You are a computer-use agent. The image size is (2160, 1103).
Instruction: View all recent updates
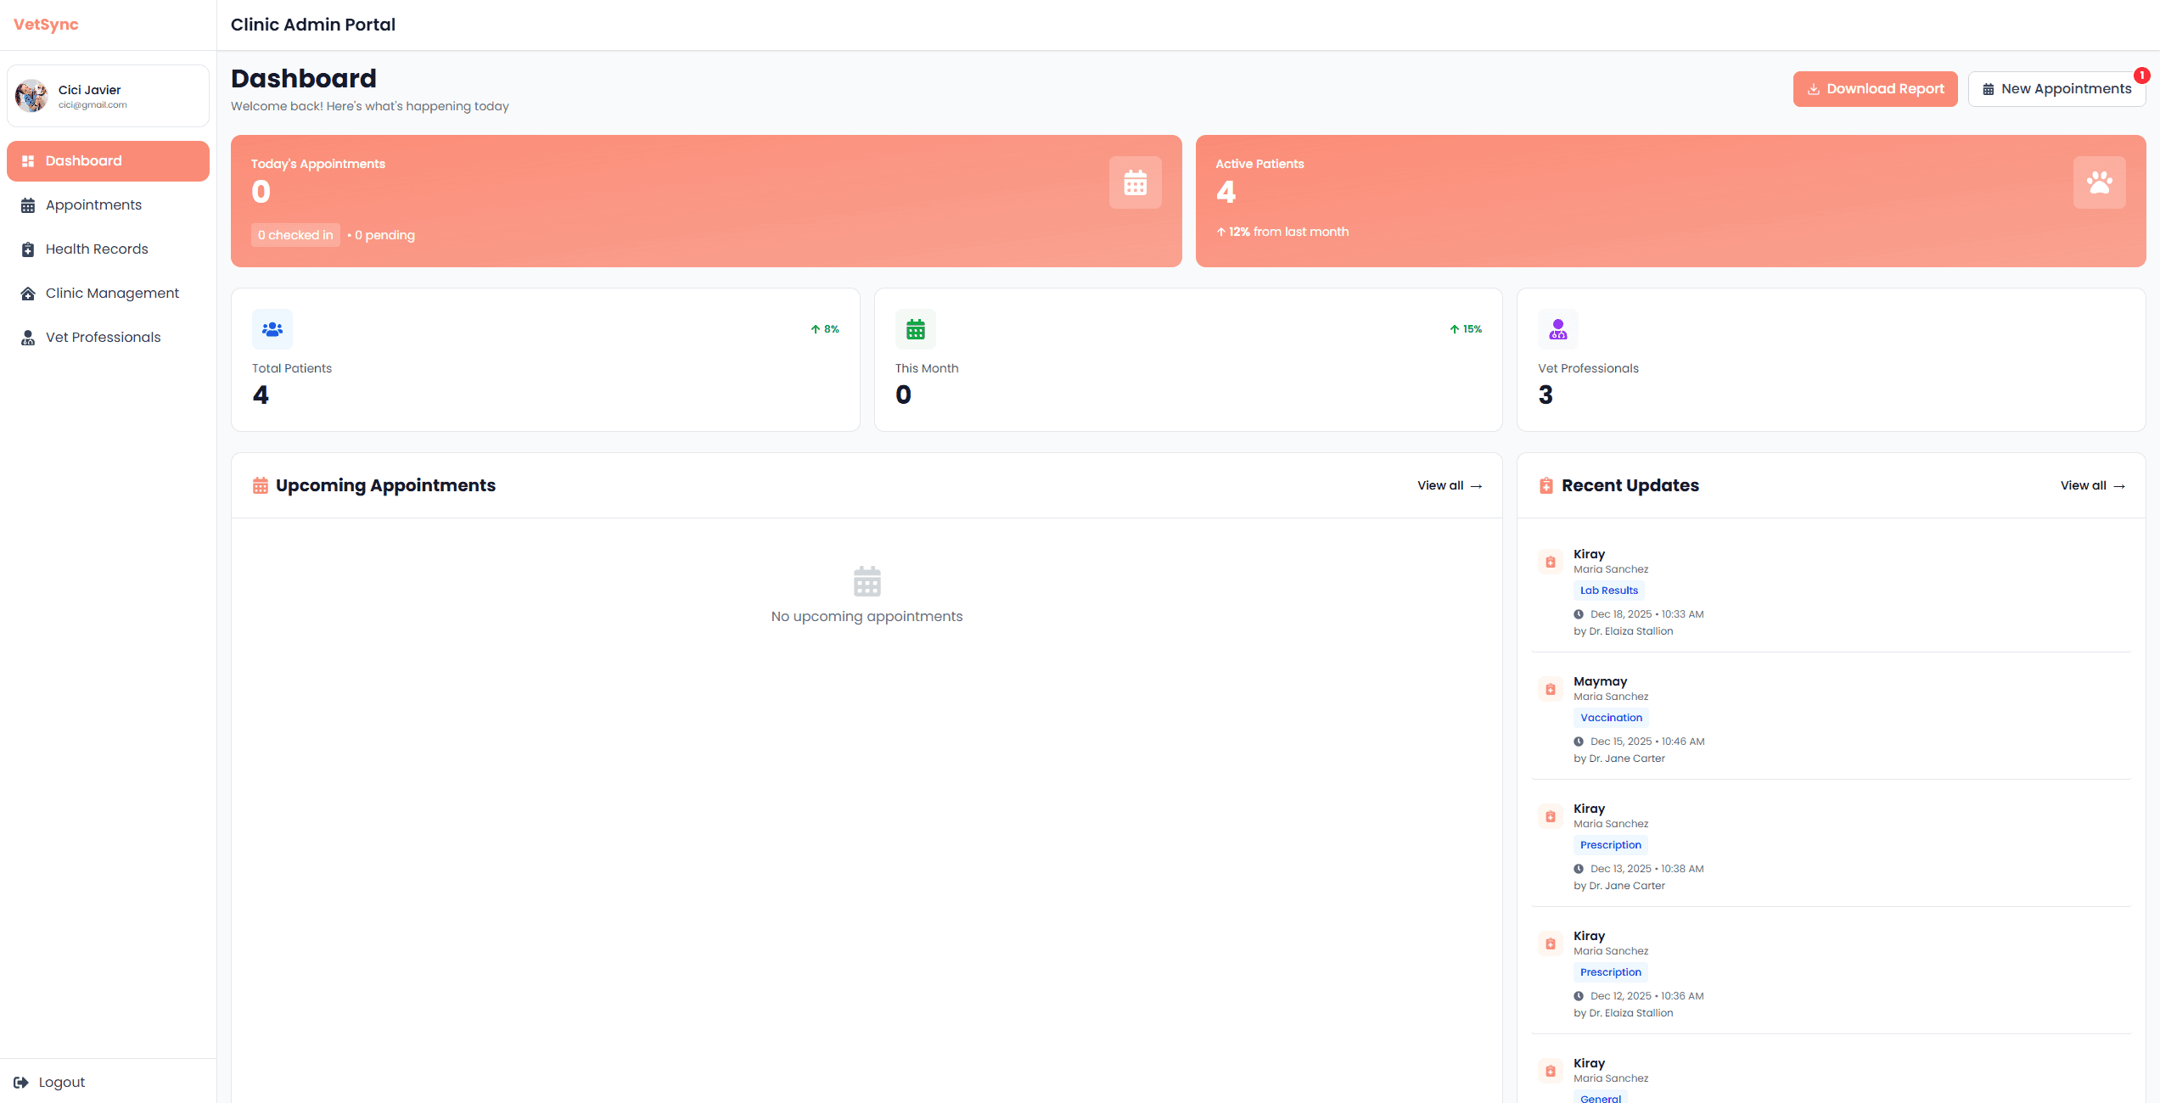point(2093,486)
